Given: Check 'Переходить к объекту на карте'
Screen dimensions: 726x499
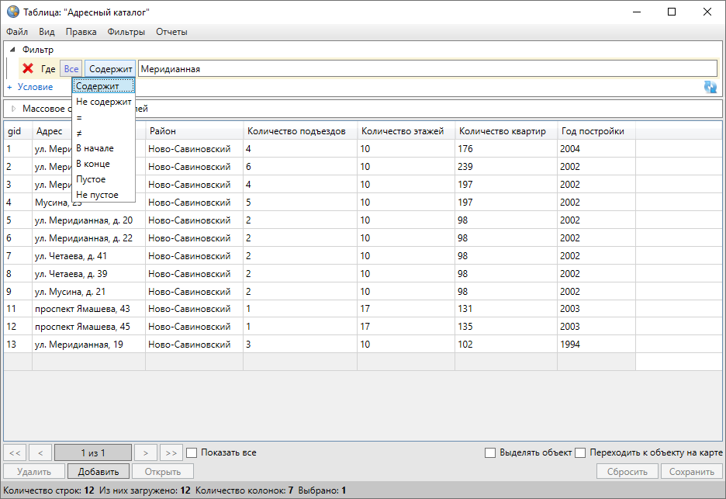Looking at the screenshot, I should coord(579,452).
